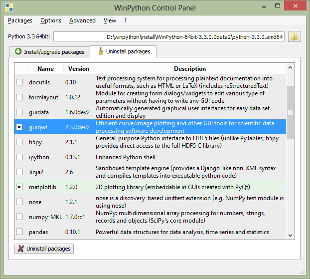310x279 pixels.
Task: Open the folder browse icon beside path
Action: (295, 36)
